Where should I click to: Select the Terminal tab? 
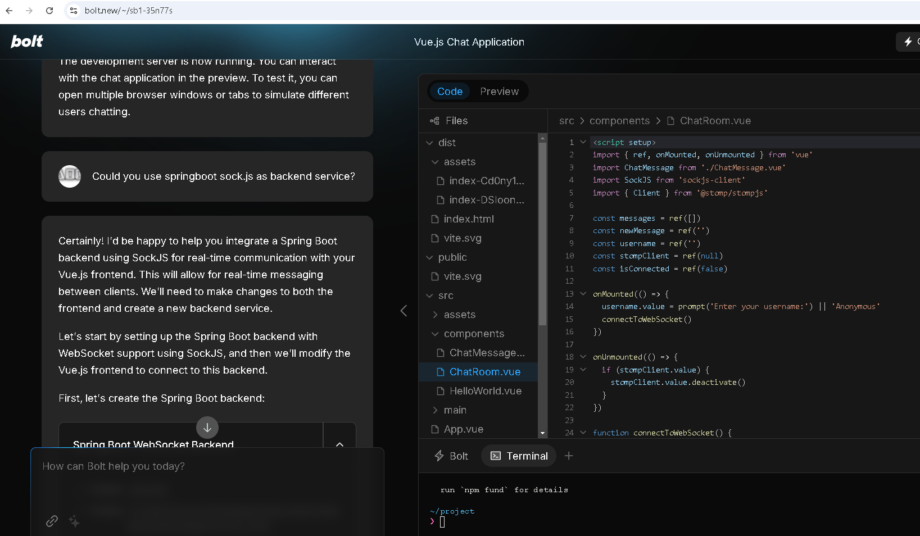[519, 456]
